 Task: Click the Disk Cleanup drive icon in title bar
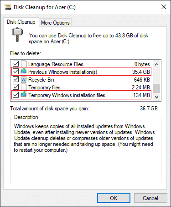(7, 7)
